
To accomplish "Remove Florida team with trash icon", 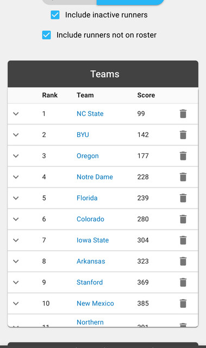I will (x=183, y=198).
